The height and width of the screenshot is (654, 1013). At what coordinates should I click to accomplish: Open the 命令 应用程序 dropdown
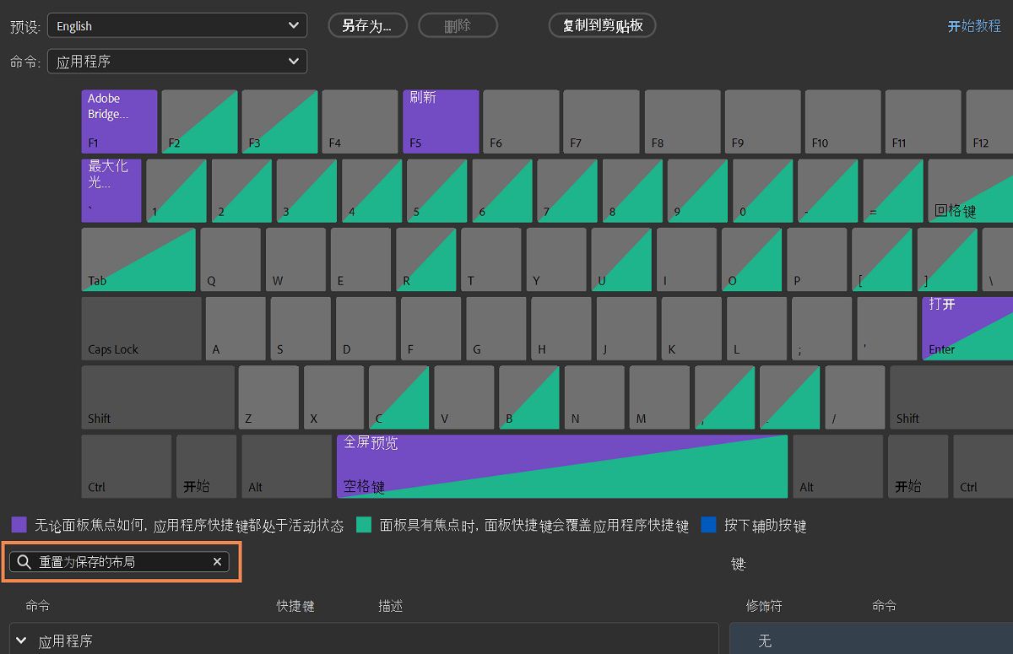[x=177, y=62]
